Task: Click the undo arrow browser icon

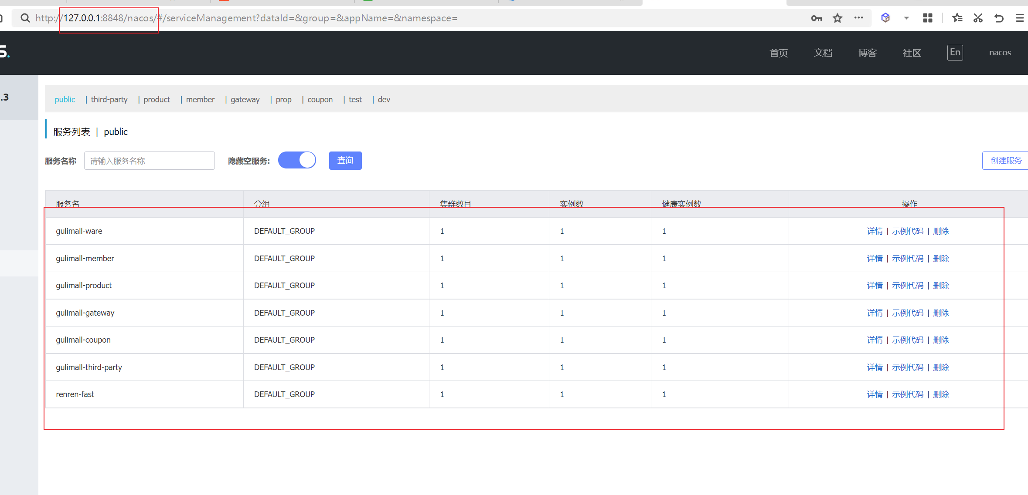Action: tap(999, 18)
